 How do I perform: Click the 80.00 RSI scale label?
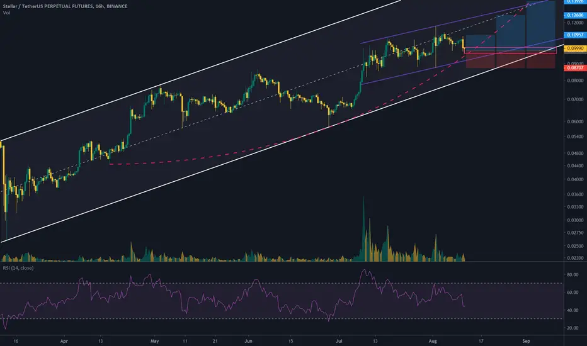(573, 274)
